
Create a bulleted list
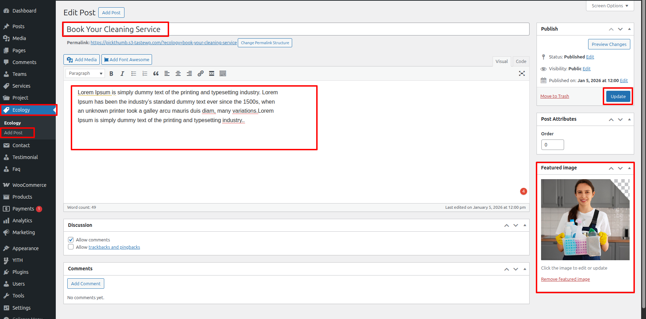[x=134, y=73]
